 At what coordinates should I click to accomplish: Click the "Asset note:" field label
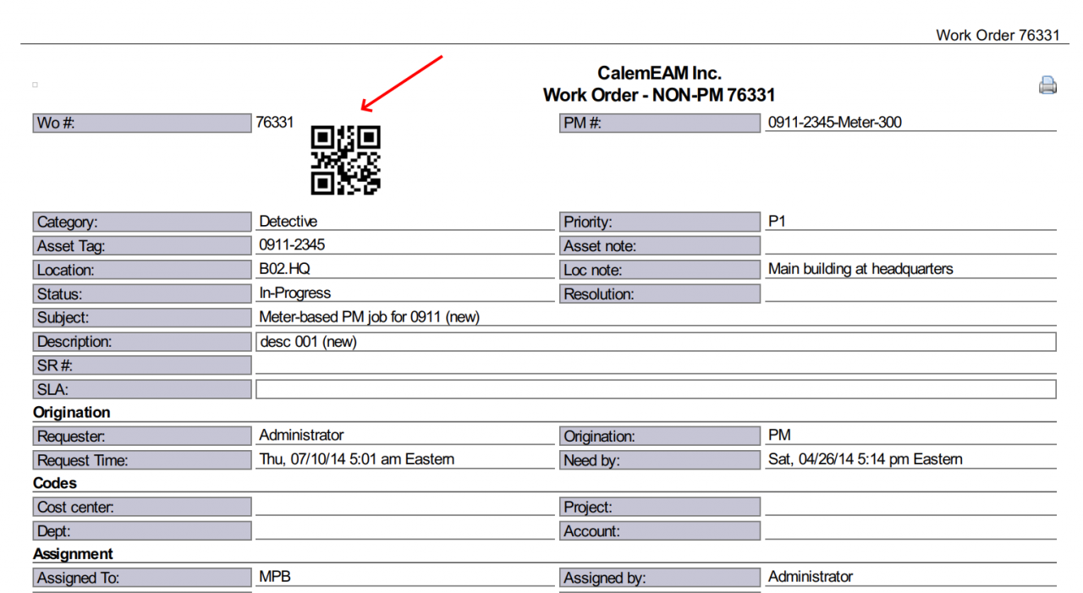660,246
